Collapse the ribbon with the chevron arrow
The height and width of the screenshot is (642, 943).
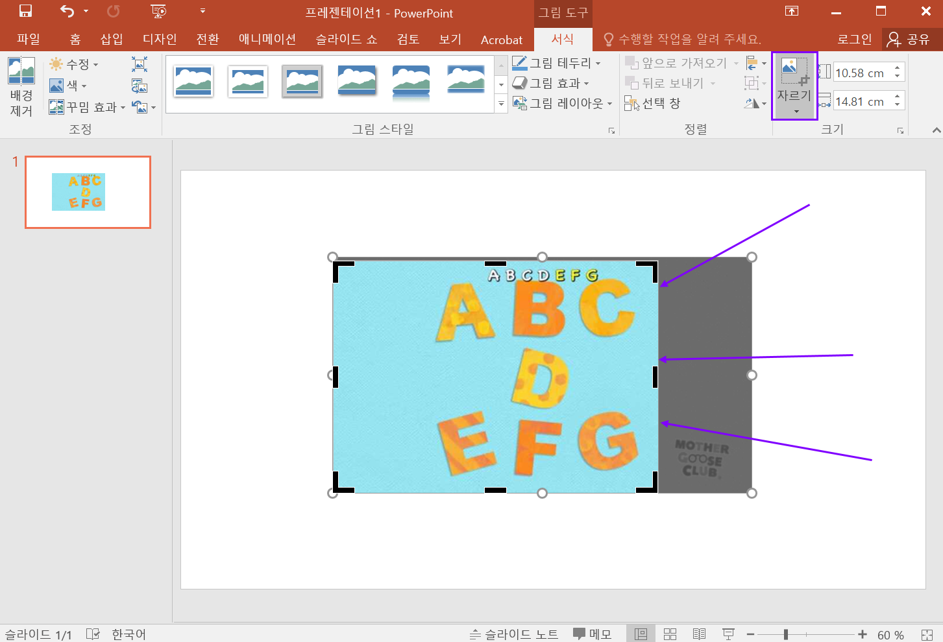tap(936, 130)
